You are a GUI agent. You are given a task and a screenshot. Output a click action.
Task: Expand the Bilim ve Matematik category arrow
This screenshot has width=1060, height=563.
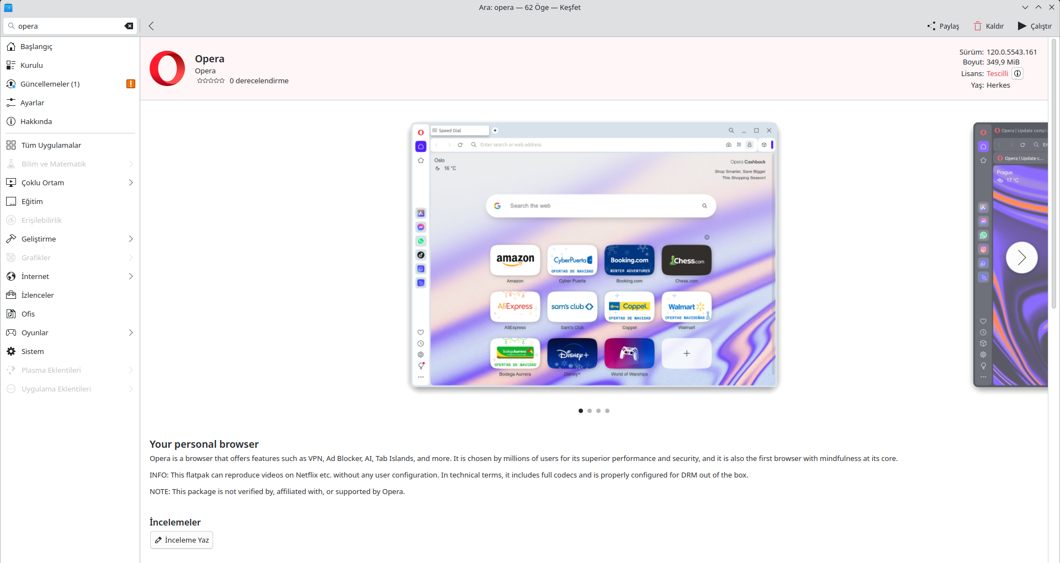131,164
